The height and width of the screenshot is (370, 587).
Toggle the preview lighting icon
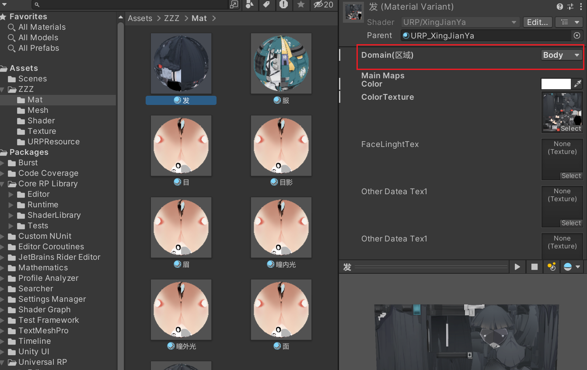click(552, 267)
